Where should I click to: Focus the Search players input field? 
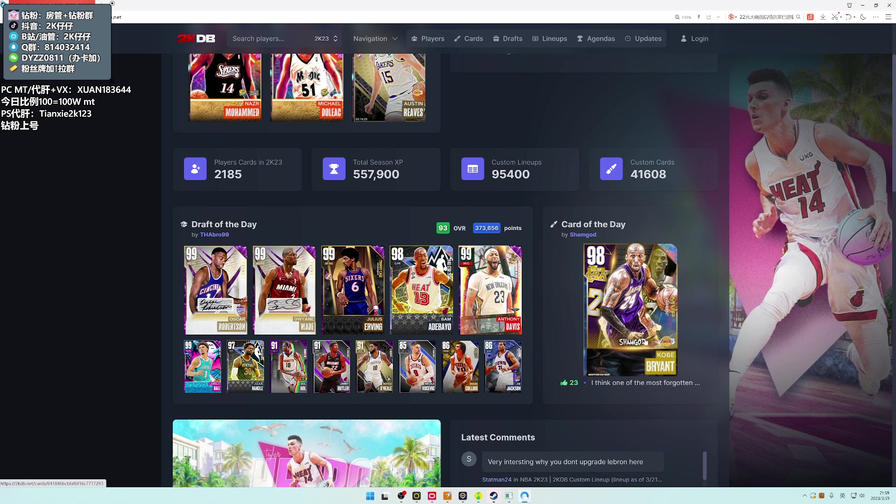(x=268, y=38)
